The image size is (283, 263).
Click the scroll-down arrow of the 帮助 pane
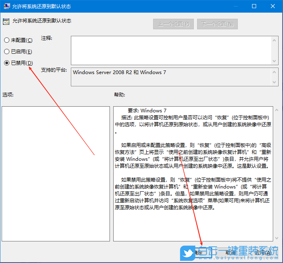click(276, 238)
